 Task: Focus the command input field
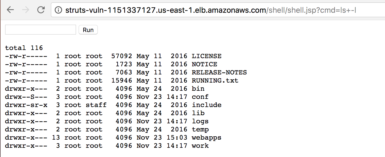click(41, 30)
